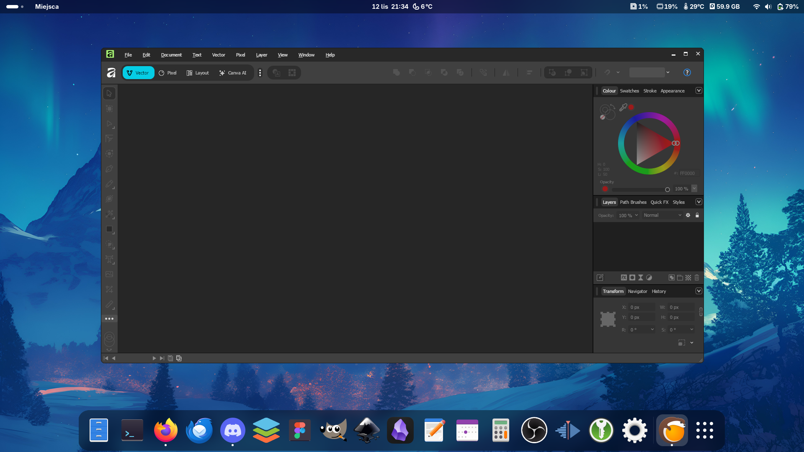Click the colour picker eyedropper icon
Image resolution: width=804 pixels, height=452 pixels.
pyautogui.click(x=623, y=107)
